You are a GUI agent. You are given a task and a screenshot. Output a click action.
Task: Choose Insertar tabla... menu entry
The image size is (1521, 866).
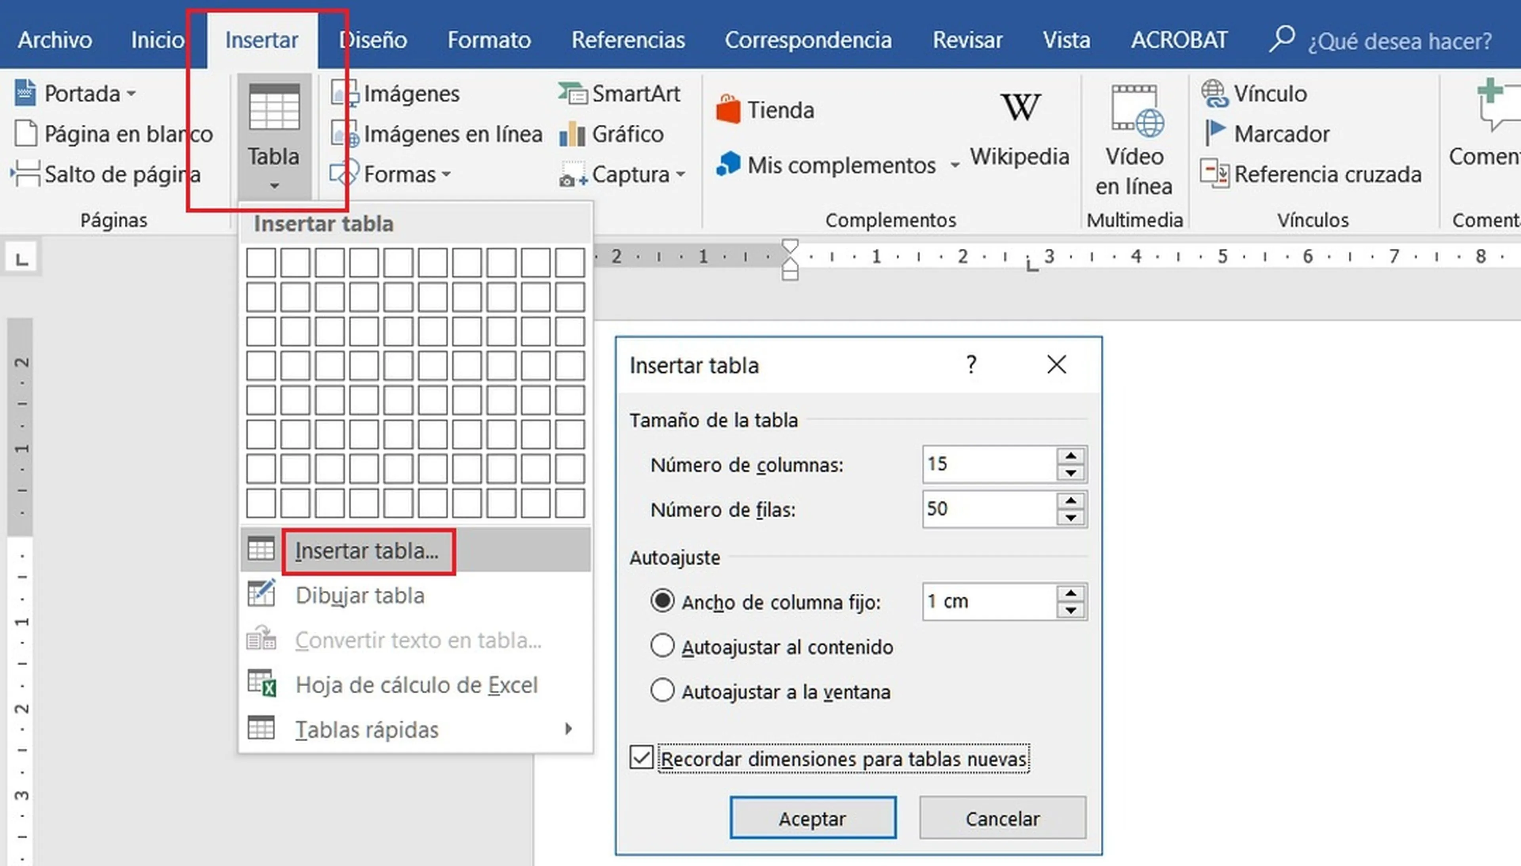[x=415, y=550]
